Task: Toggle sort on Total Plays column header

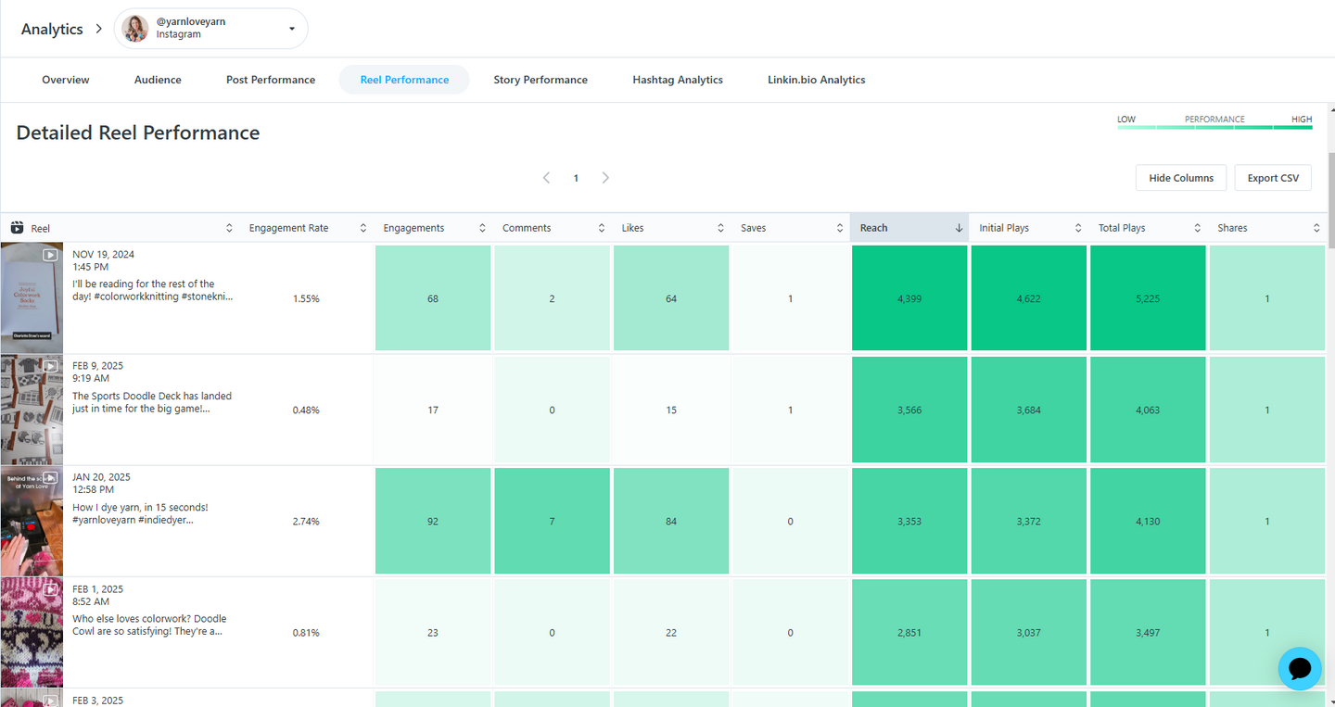Action: click(1149, 228)
